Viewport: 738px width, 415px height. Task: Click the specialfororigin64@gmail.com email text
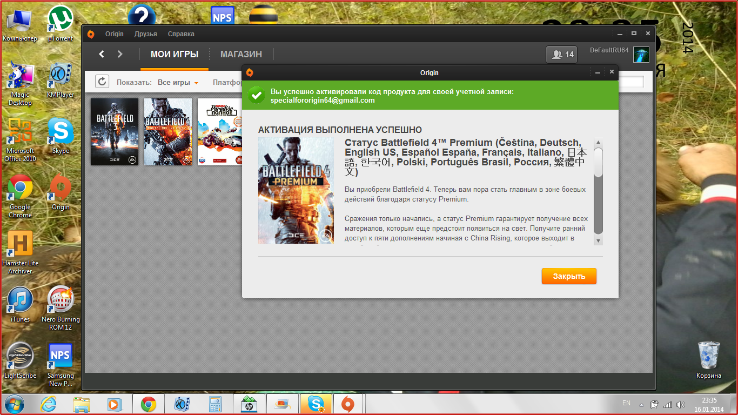click(323, 101)
